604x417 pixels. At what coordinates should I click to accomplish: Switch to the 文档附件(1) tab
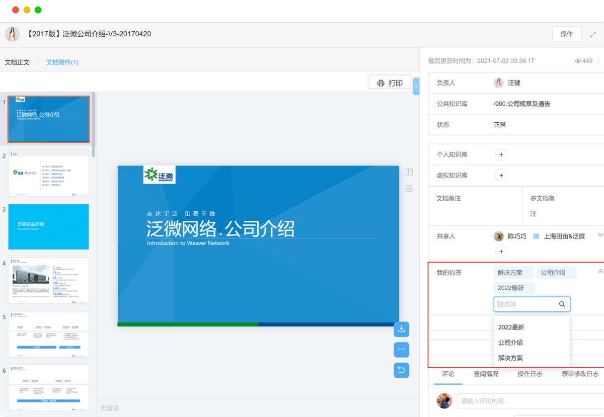[x=62, y=62]
